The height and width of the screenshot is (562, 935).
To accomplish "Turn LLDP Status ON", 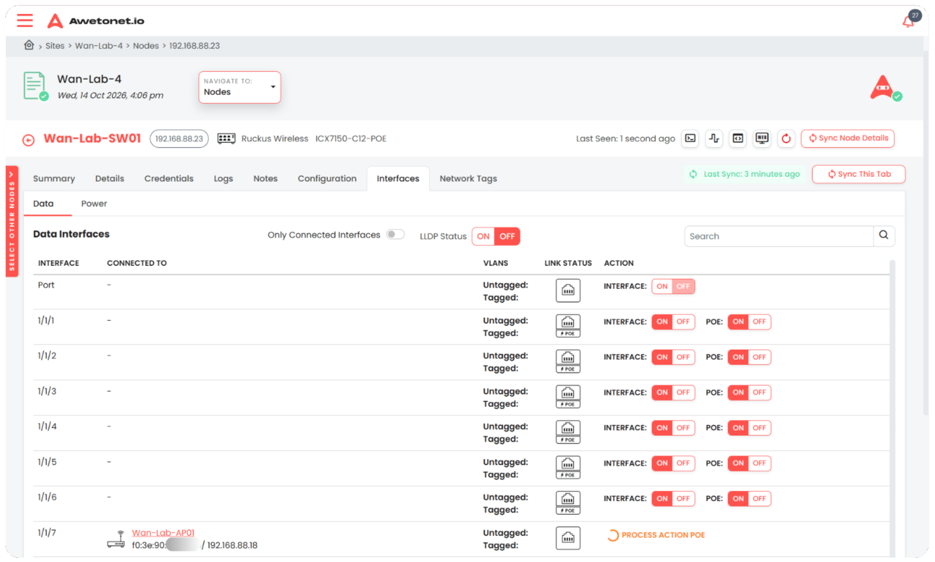I will [x=483, y=236].
